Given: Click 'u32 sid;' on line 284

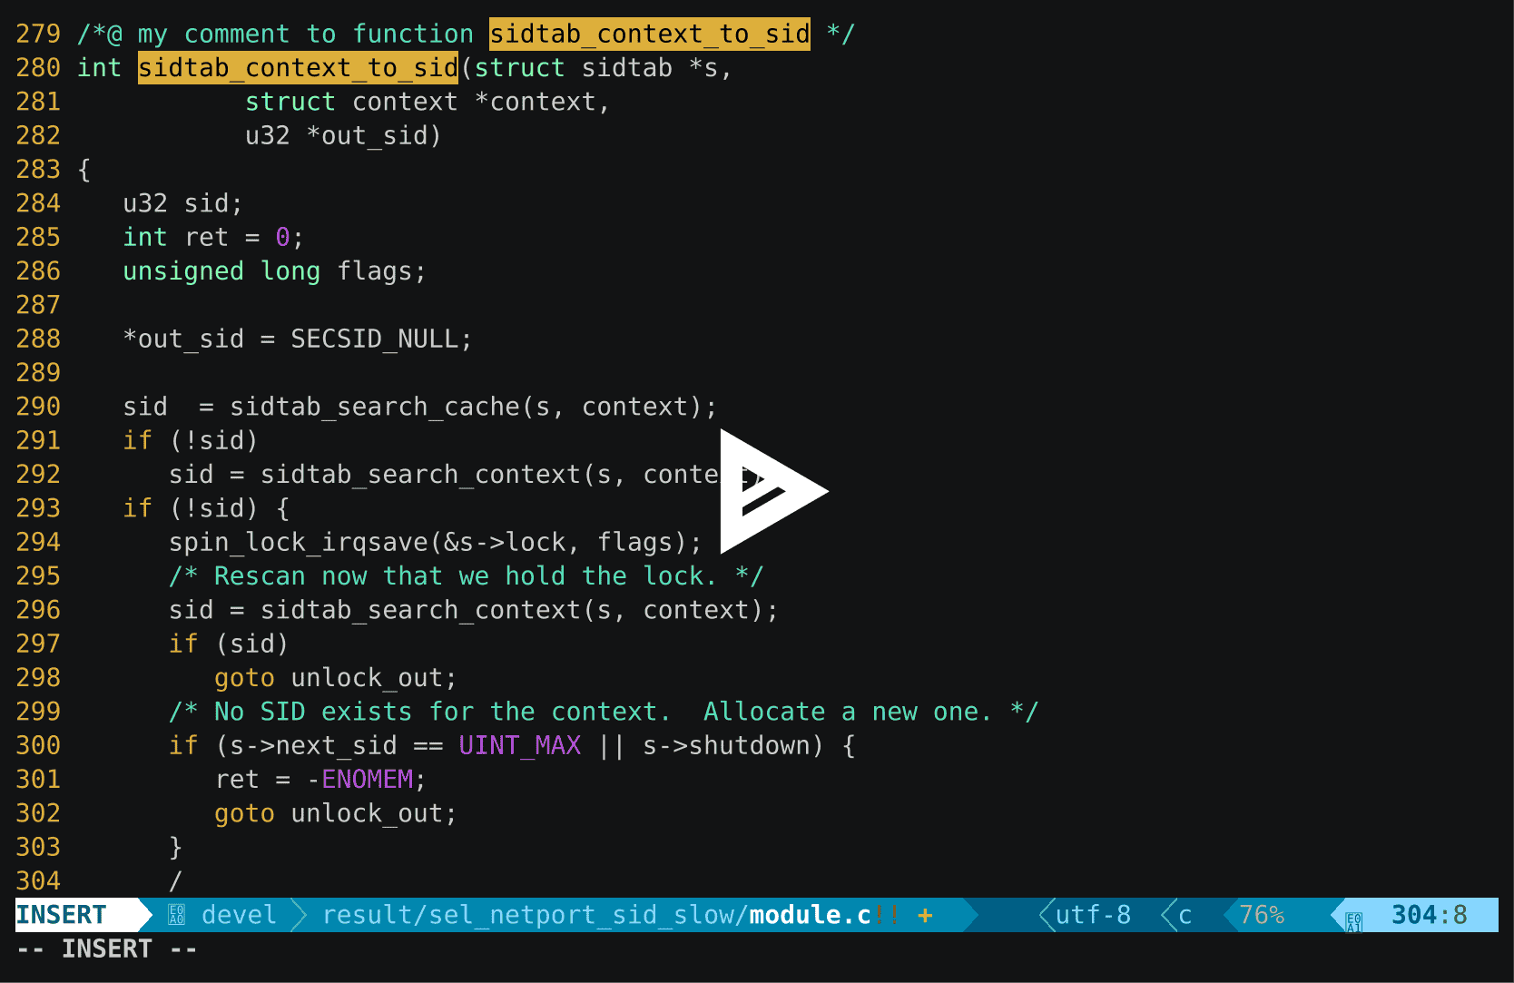Looking at the screenshot, I should pyautogui.click(x=183, y=203).
